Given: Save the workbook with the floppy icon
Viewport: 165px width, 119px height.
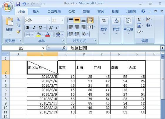Looking at the screenshot, I should [18, 4].
